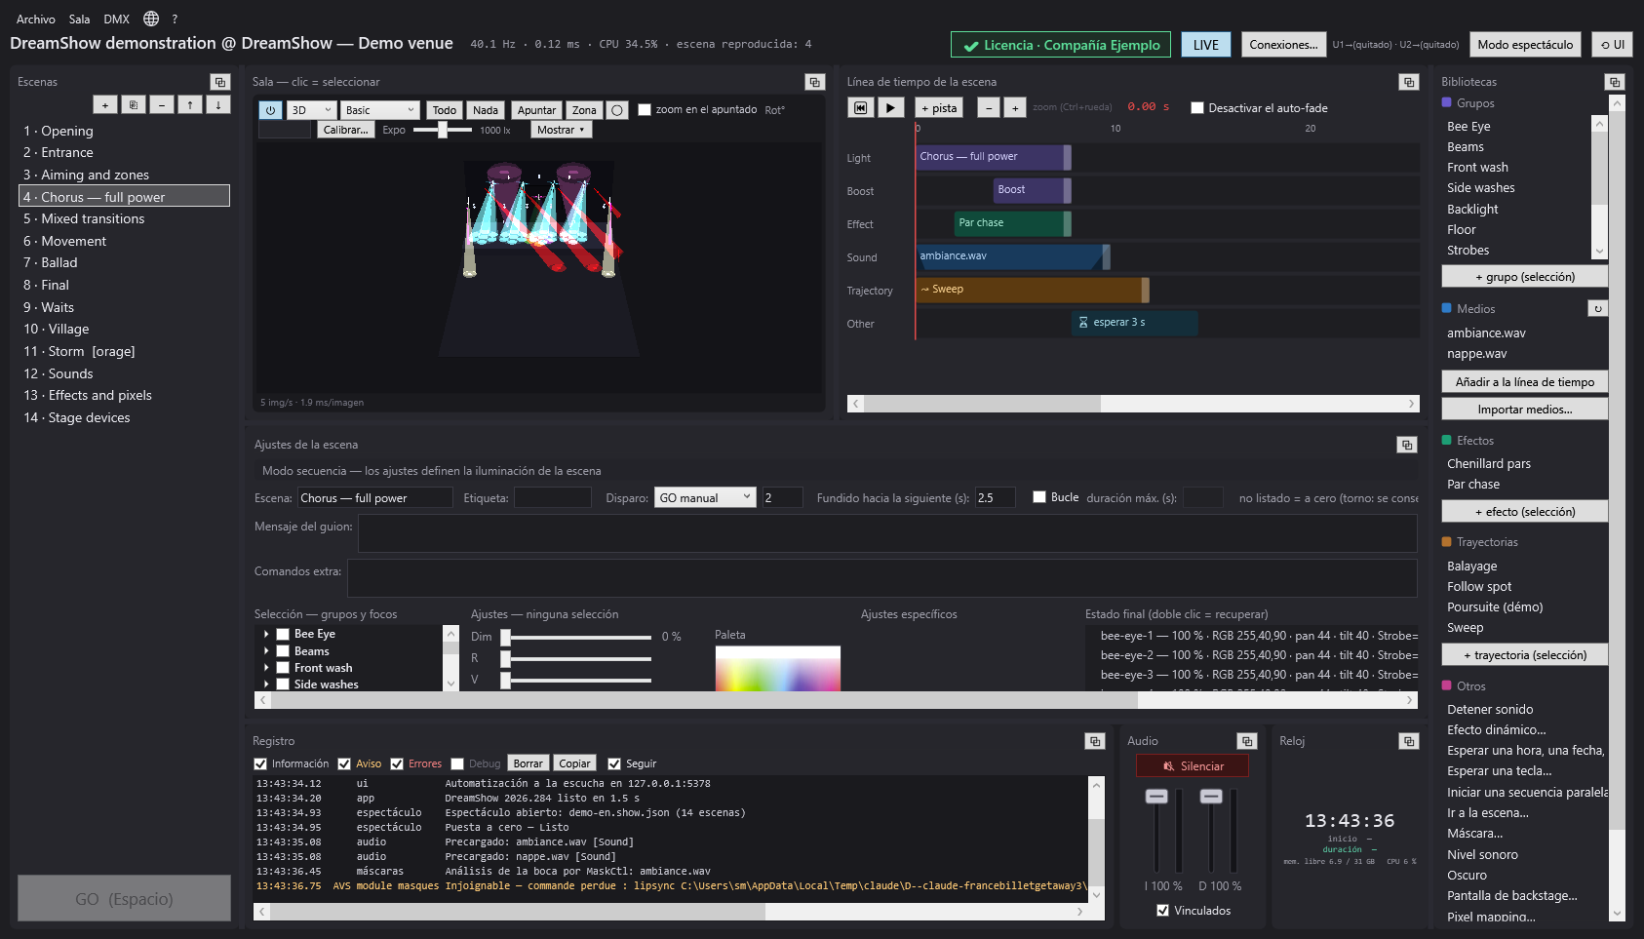Pop out the Reloj clock panel
The image size is (1644, 939).
click(x=1408, y=741)
